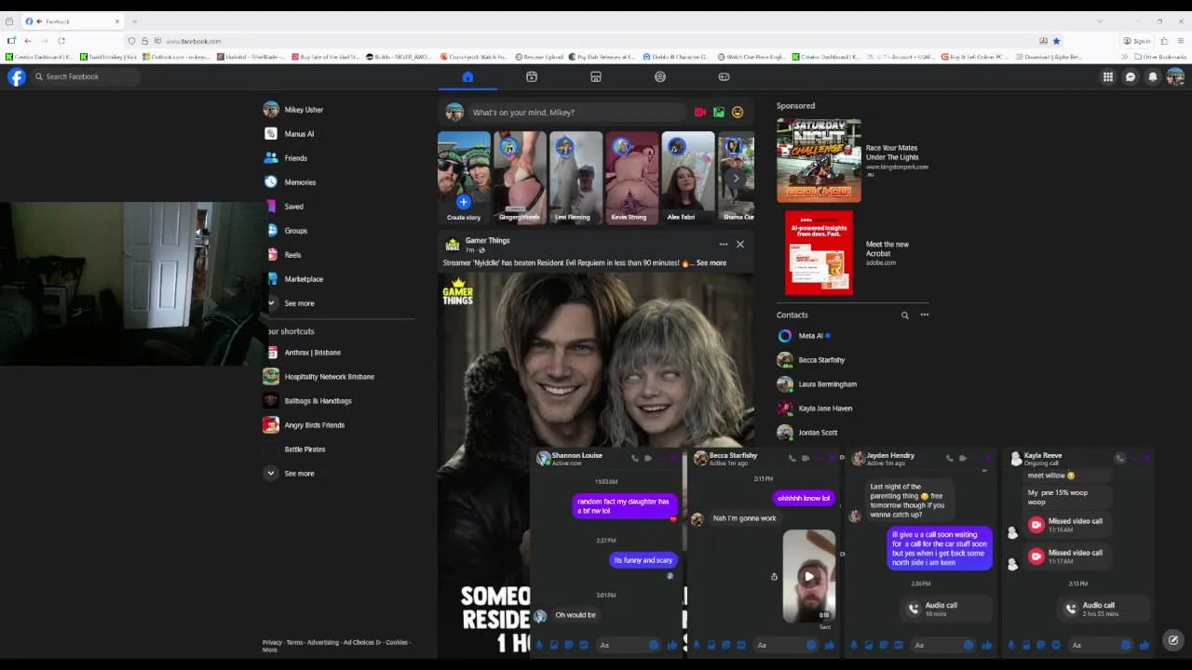Click the Live video icon in composer
The width and height of the screenshot is (1192, 670).
[700, 113]
